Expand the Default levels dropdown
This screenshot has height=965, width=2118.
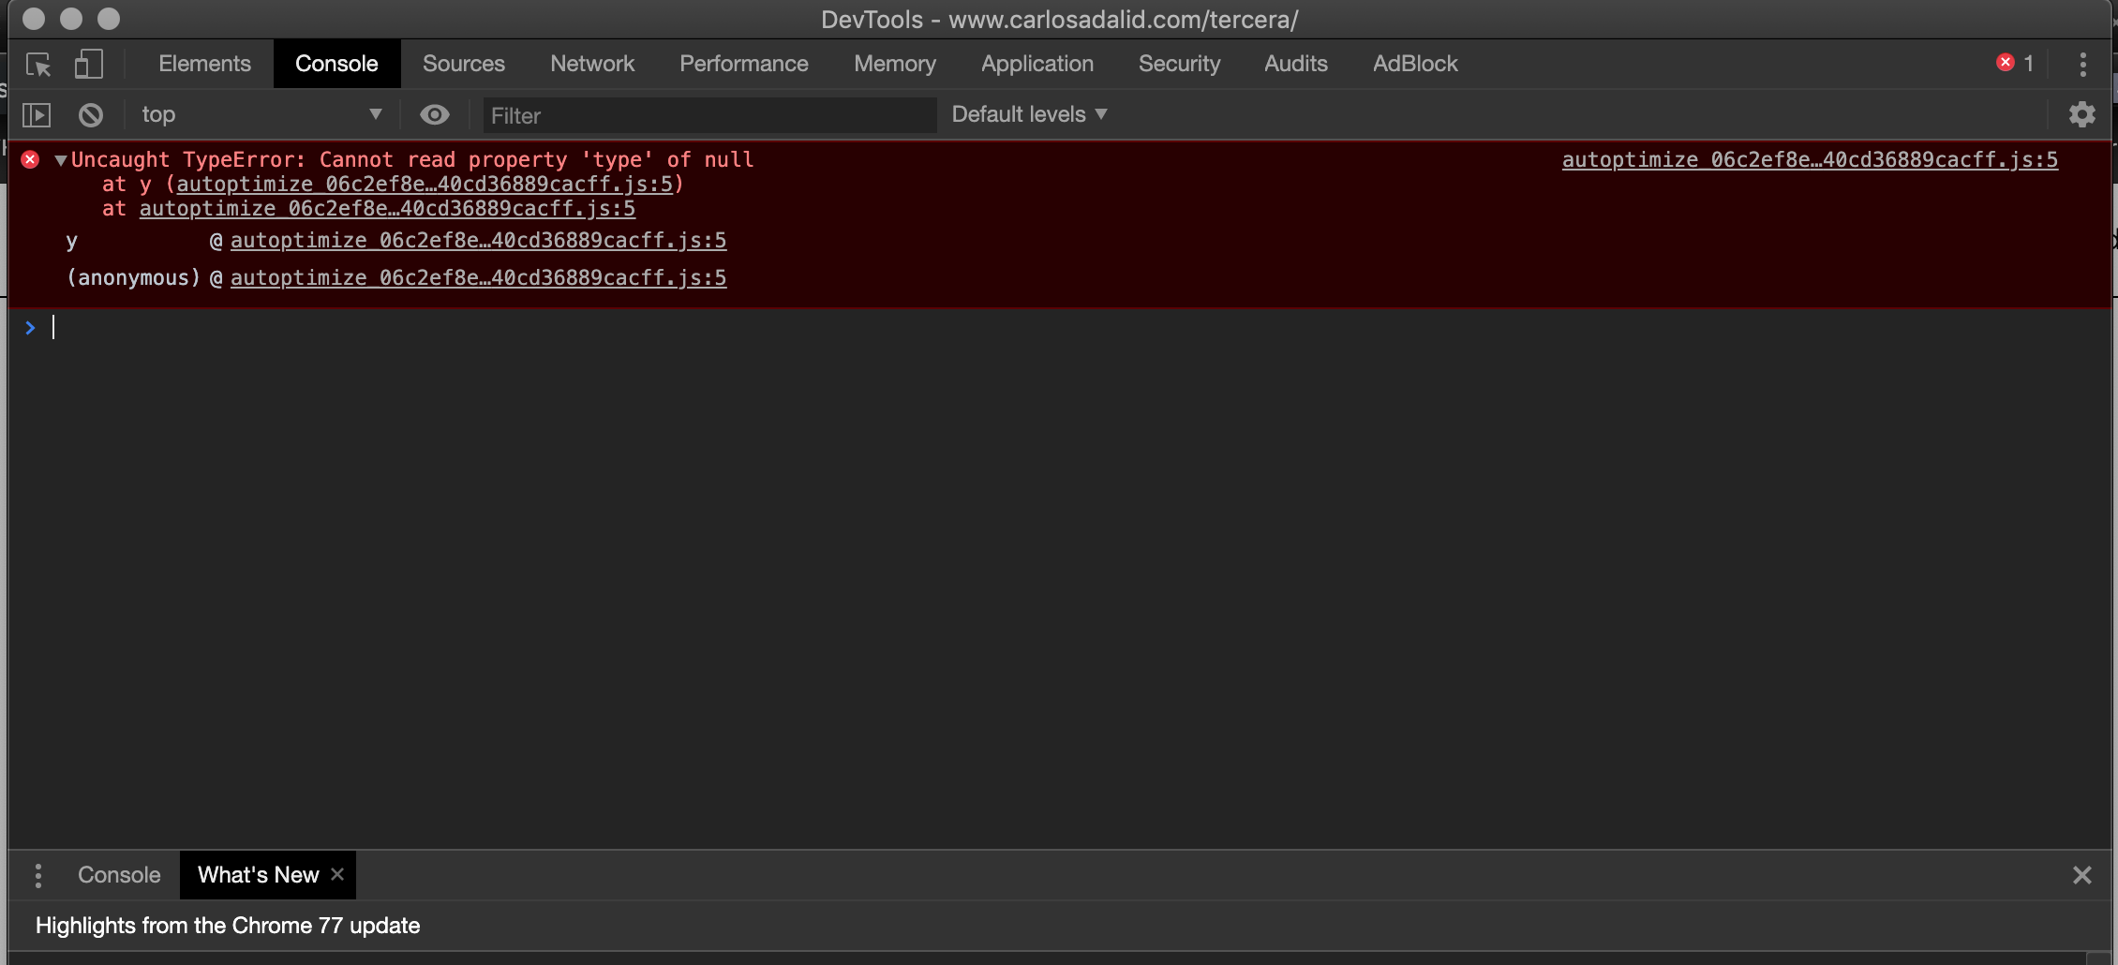(1029, 115)
